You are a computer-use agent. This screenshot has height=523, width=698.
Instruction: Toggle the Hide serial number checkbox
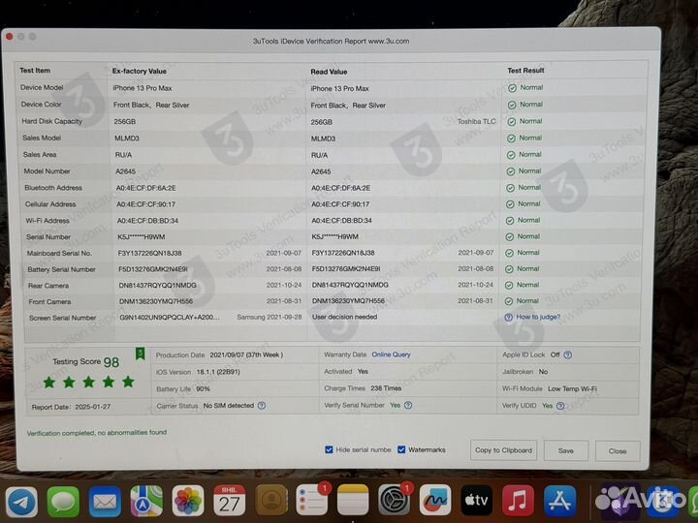coord(329,449)
